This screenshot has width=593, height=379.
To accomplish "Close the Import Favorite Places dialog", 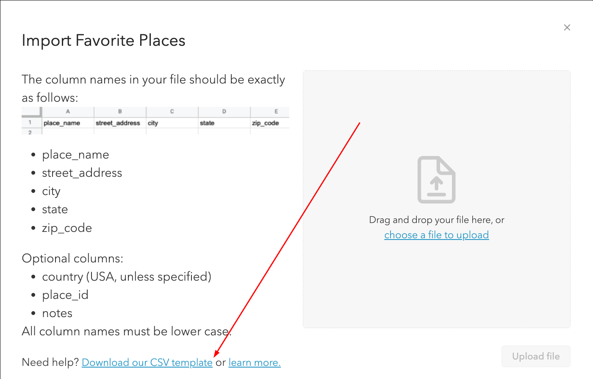I will click(x=567, y=28).
